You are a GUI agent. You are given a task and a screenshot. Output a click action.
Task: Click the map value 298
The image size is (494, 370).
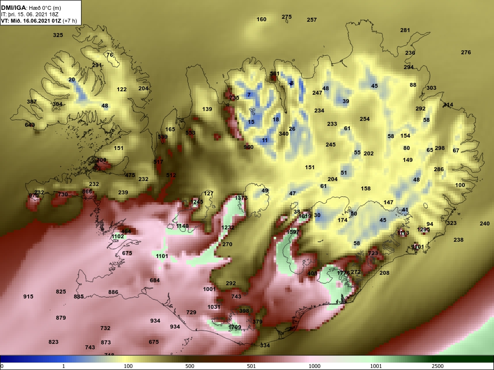[440, 148]
